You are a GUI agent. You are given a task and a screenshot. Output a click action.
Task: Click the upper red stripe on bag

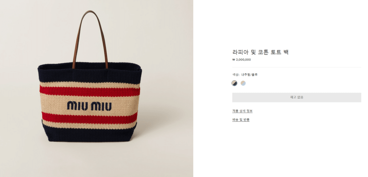pyautogui.click(x=89, y=91)
